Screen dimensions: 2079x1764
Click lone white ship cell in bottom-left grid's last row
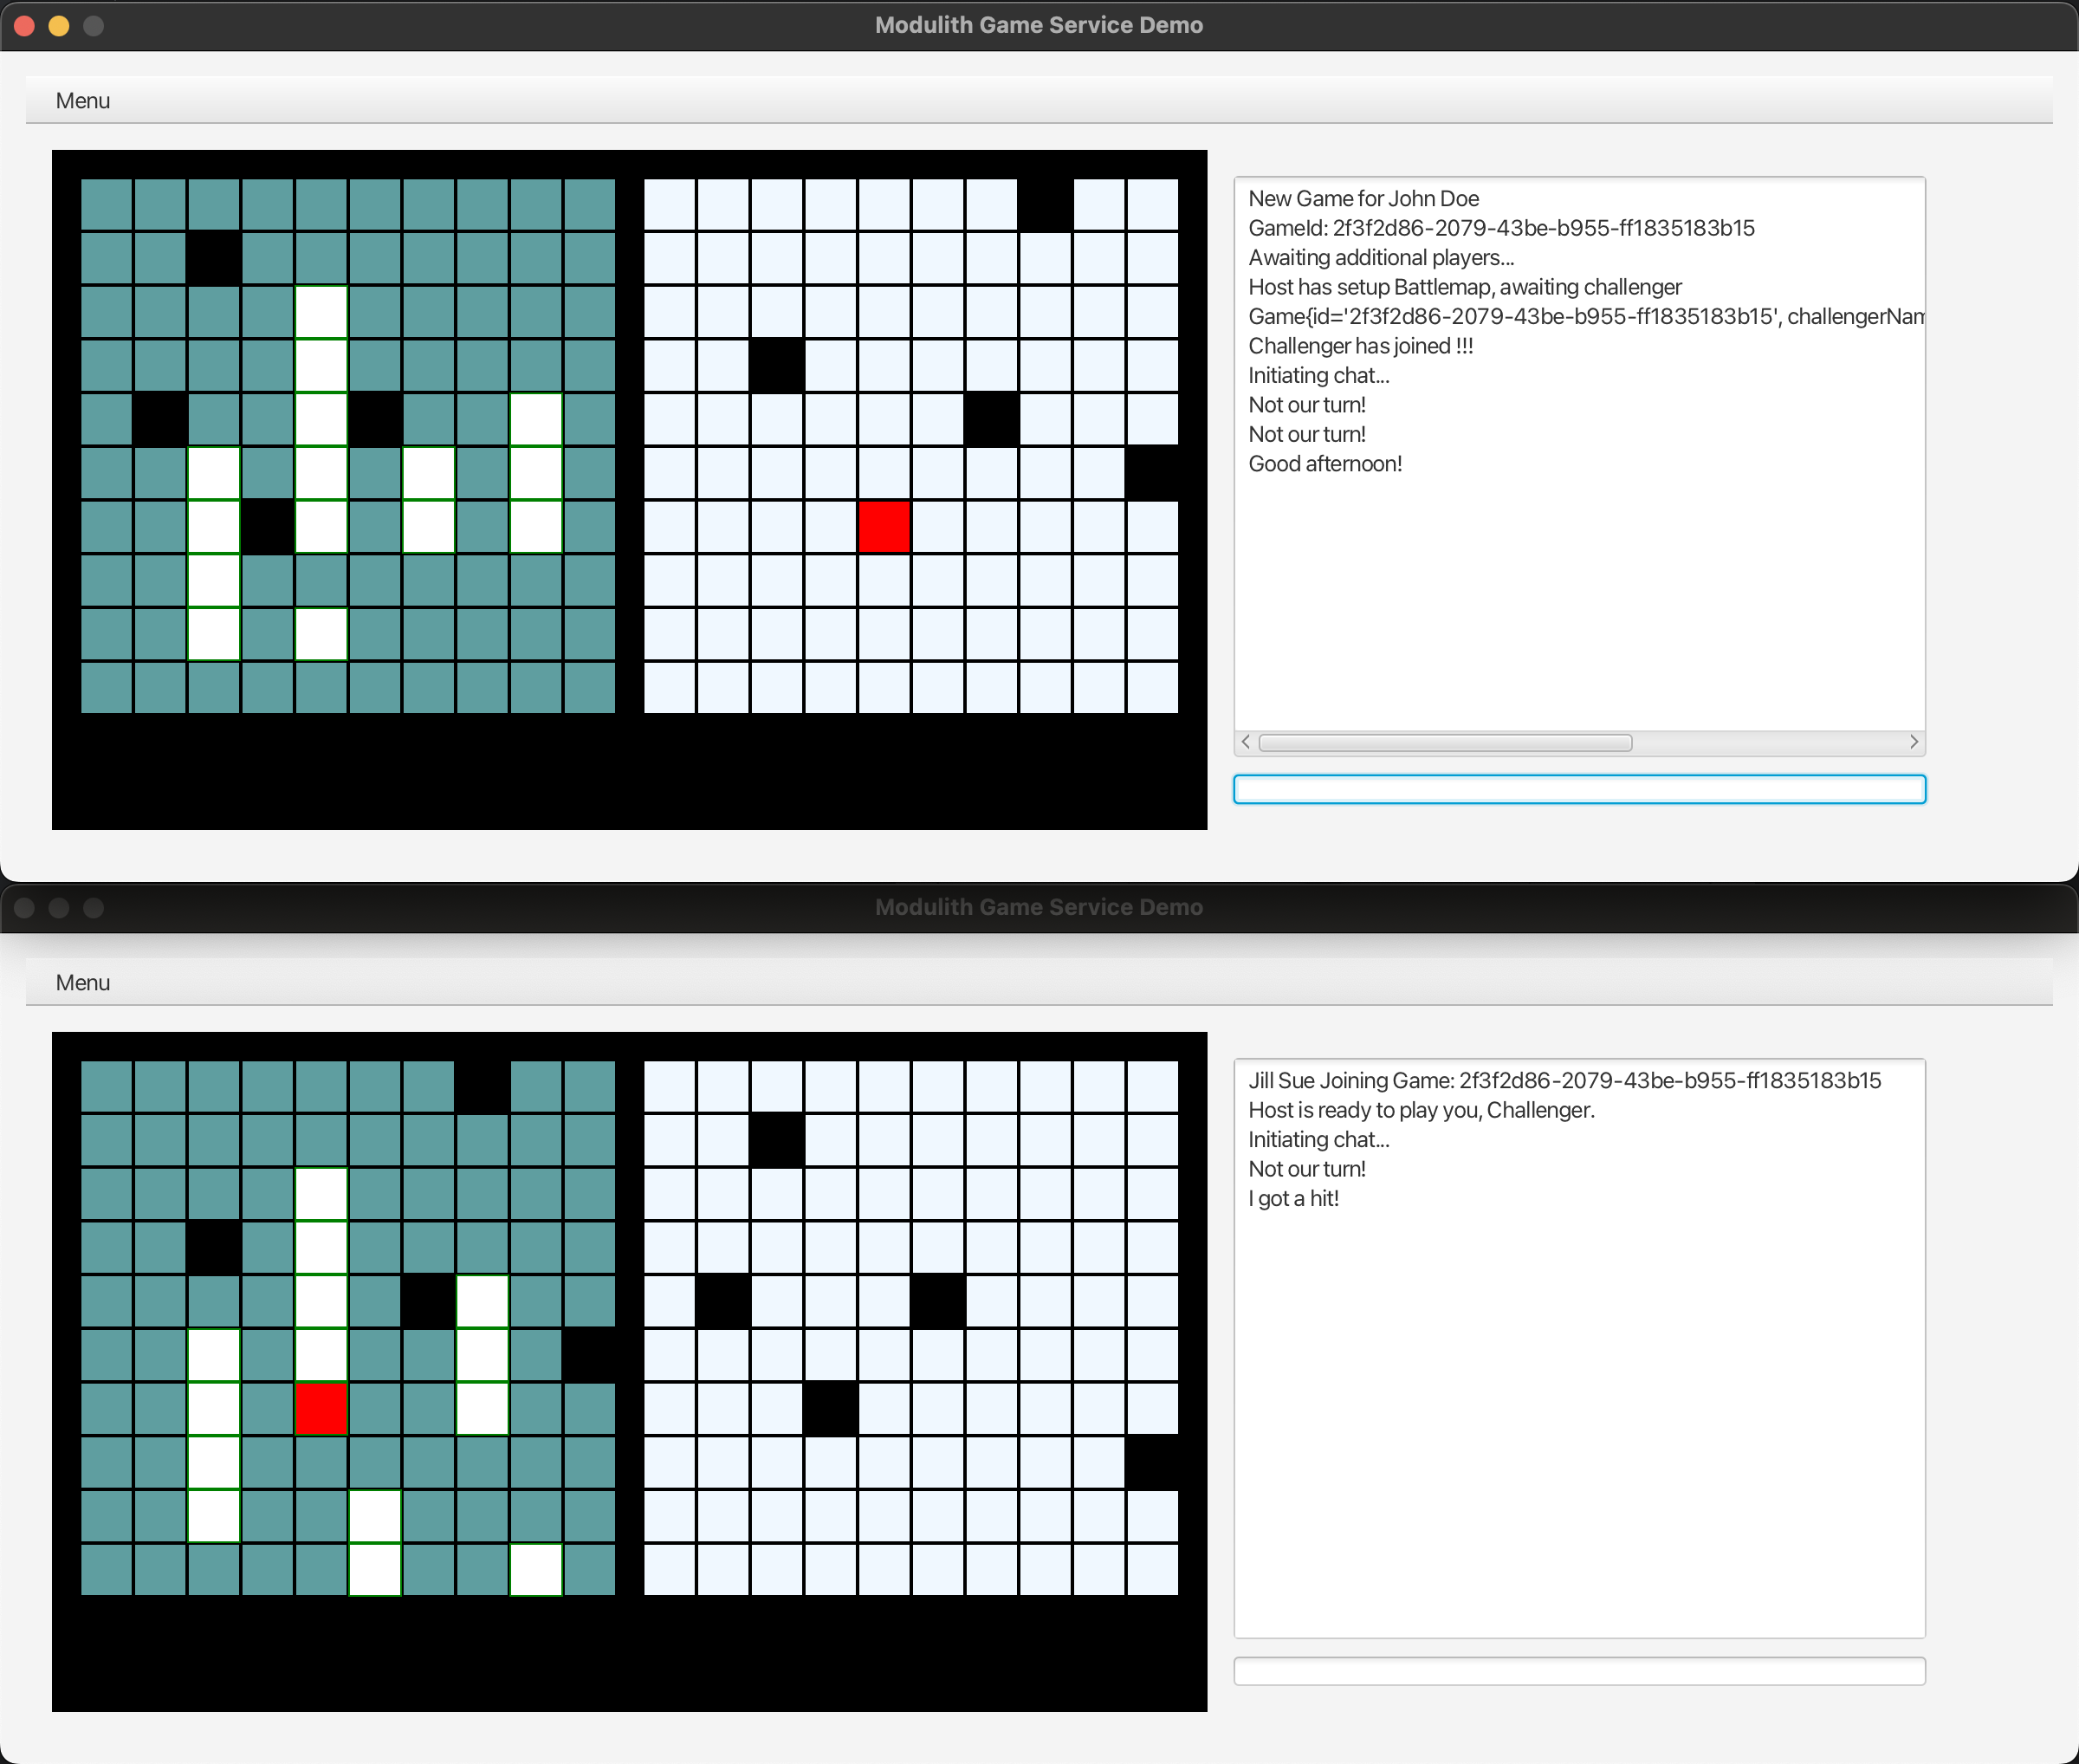tap(536, 1569)
